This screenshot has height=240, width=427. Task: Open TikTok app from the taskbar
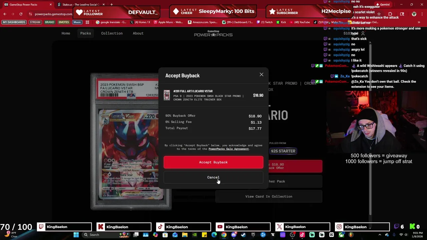[302, 235]
